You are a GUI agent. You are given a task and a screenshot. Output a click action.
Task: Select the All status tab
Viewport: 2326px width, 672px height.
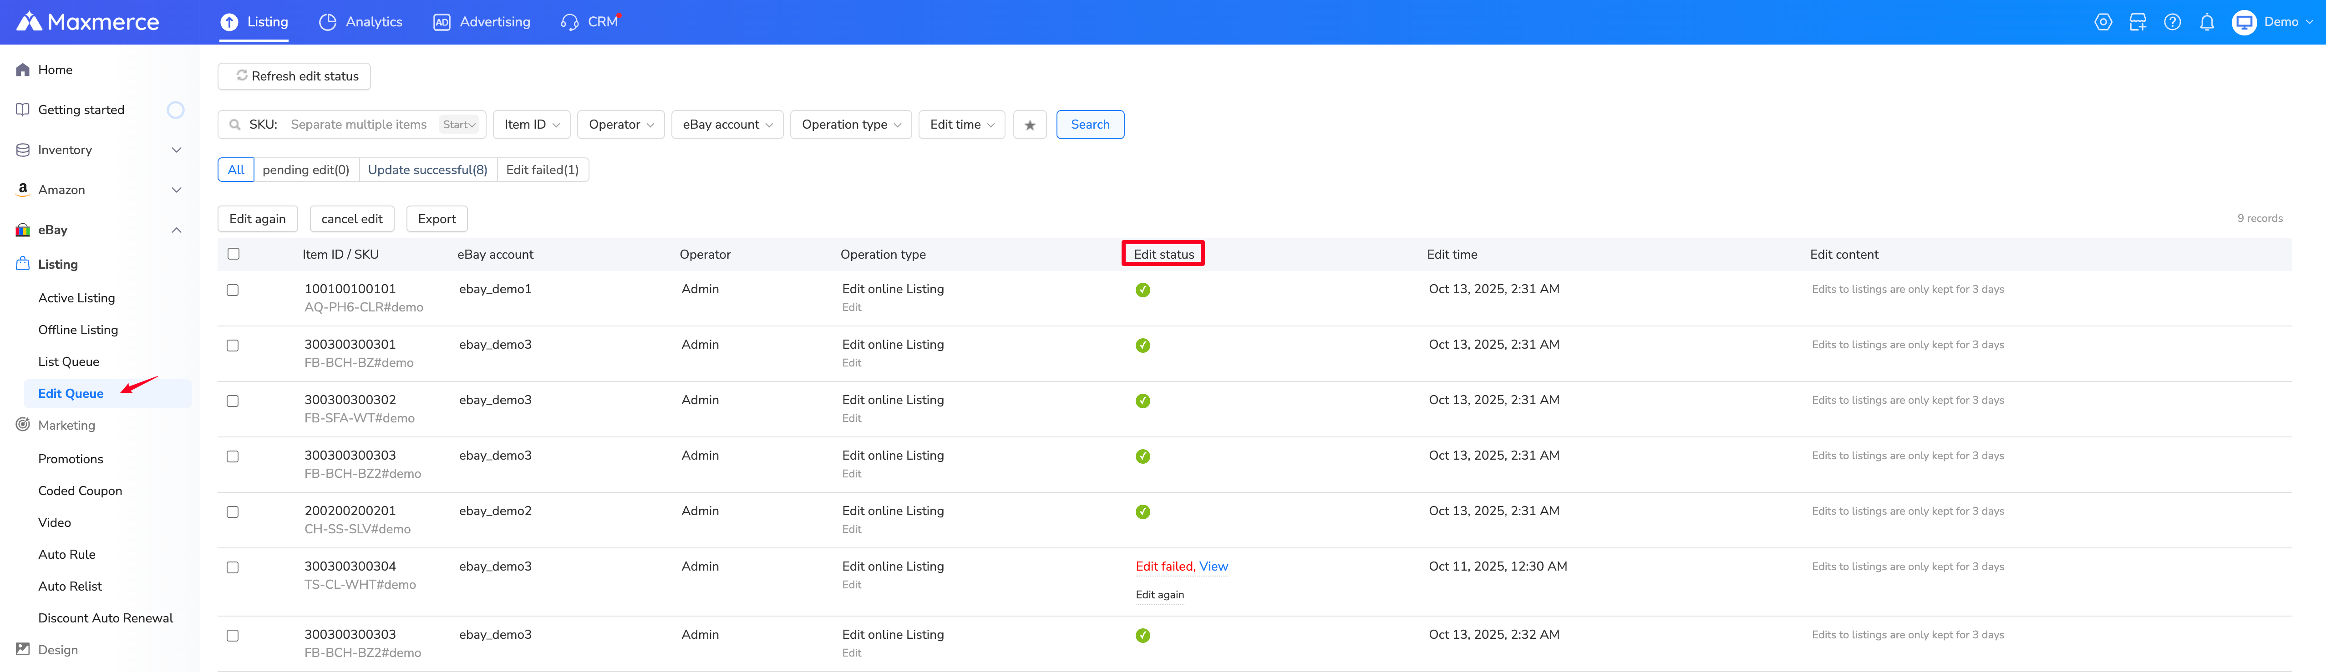point(236,170)
